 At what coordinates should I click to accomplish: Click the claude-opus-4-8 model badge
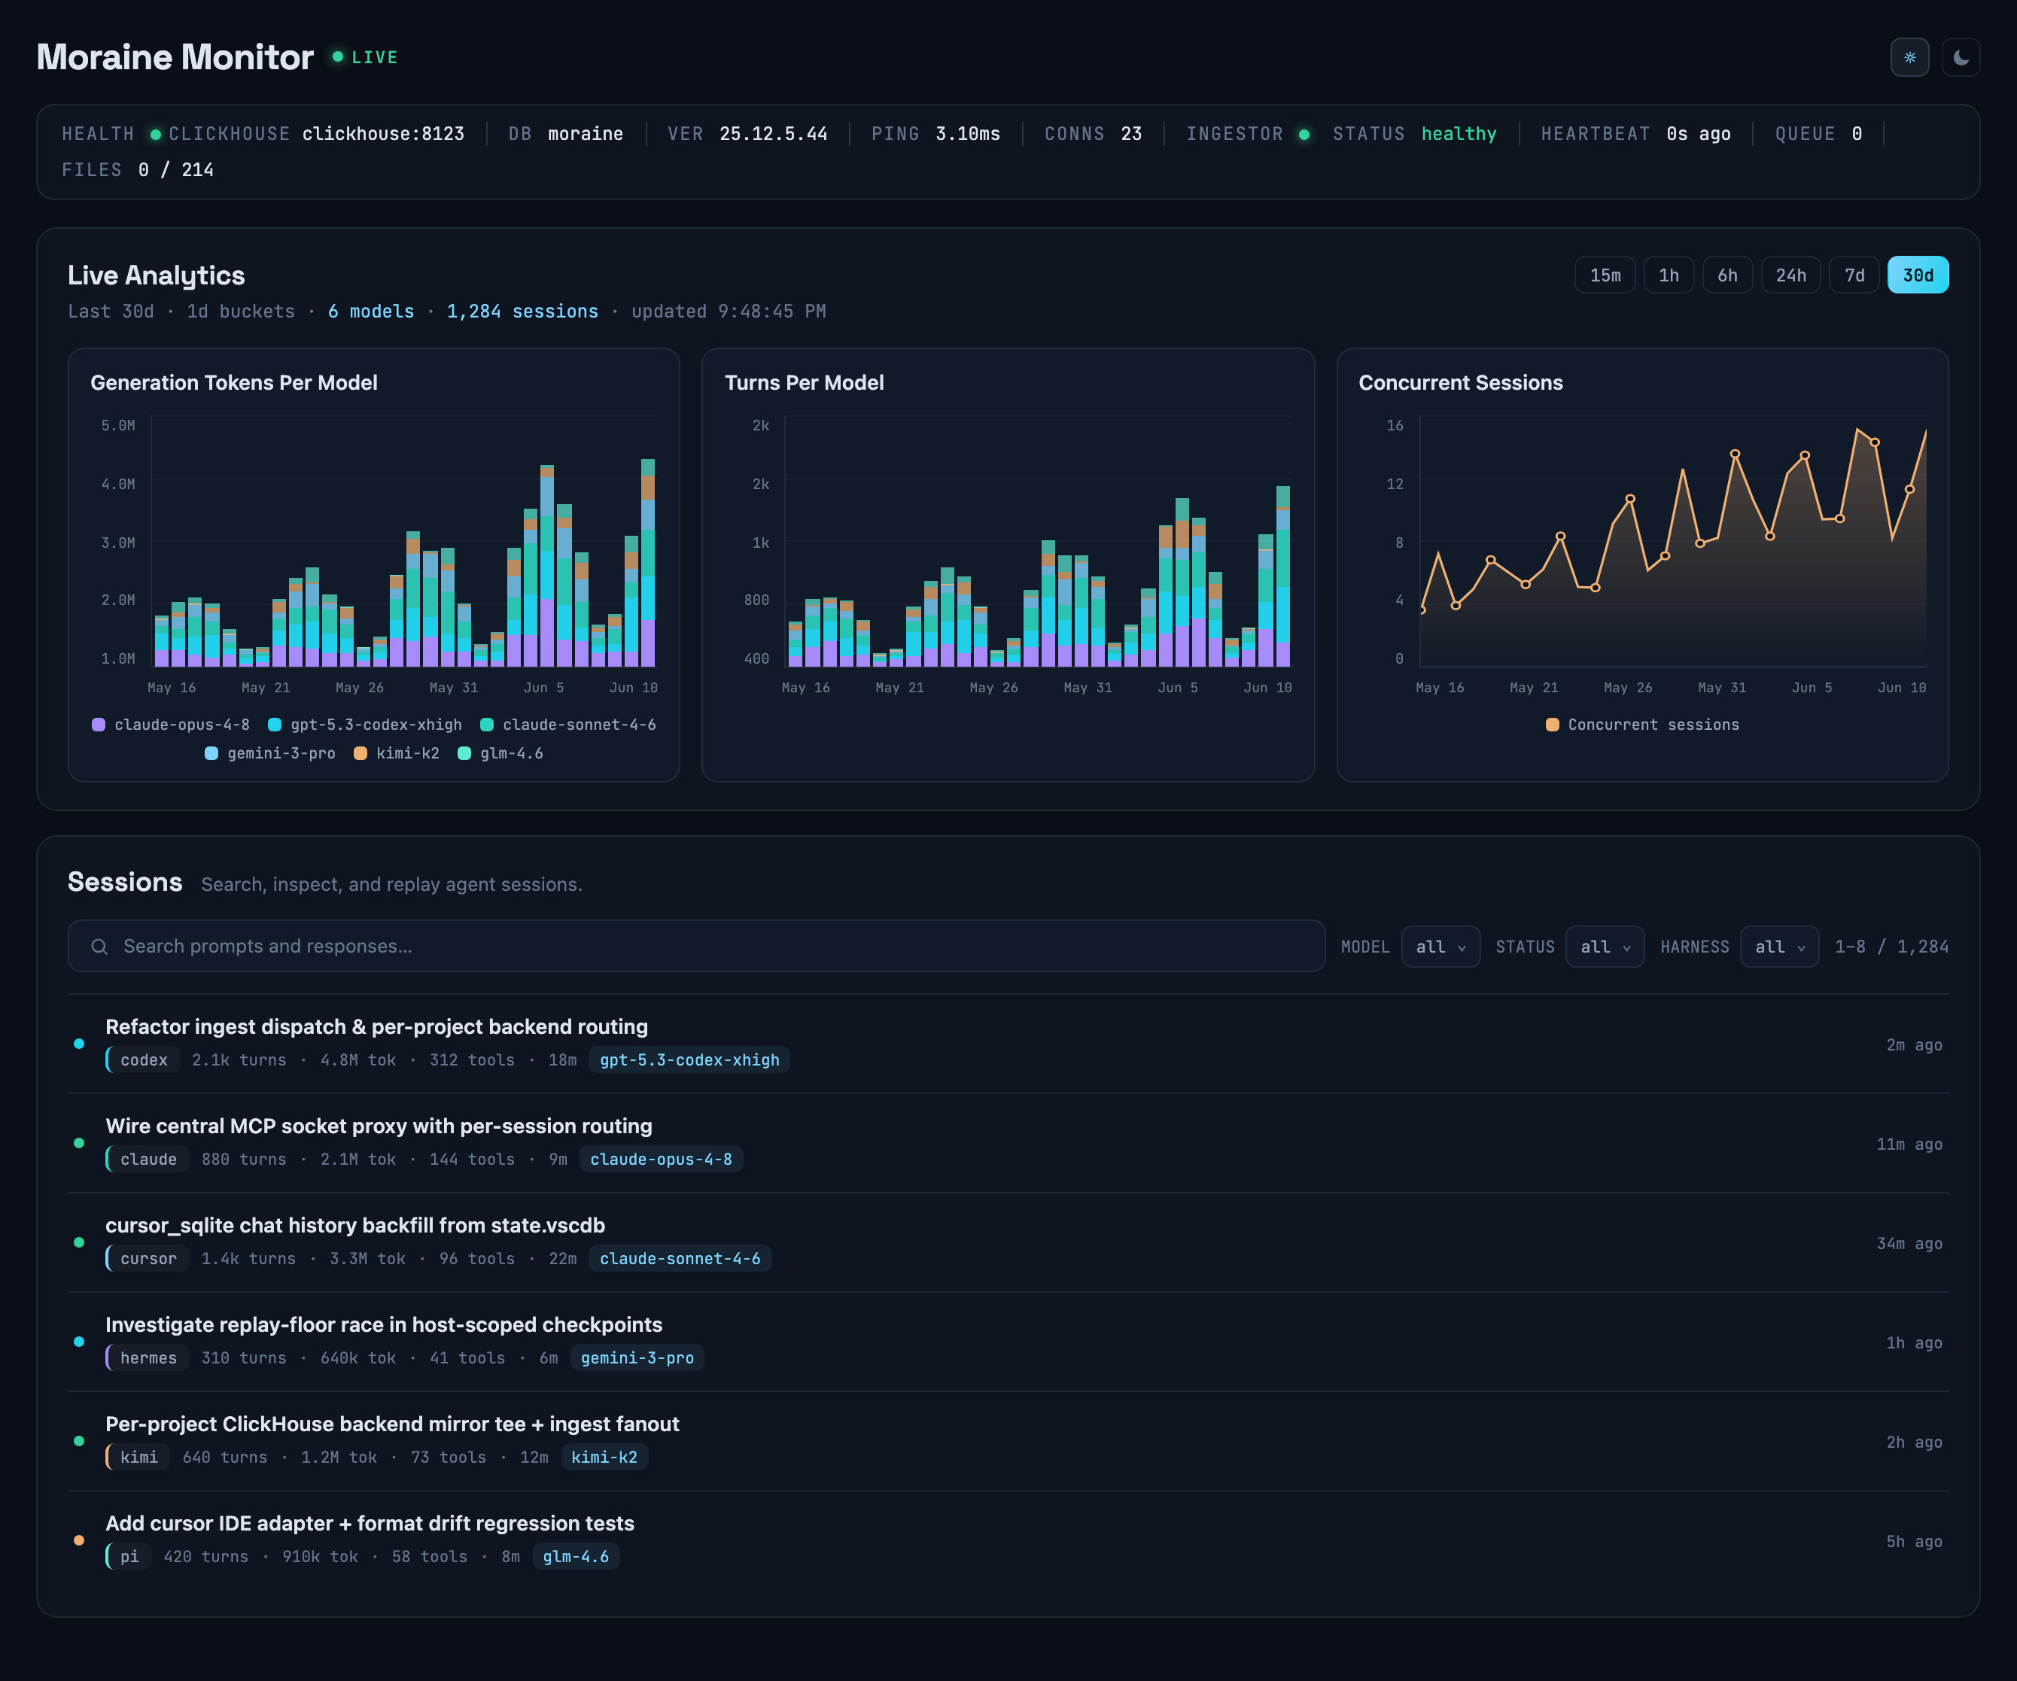point(661,1160)
